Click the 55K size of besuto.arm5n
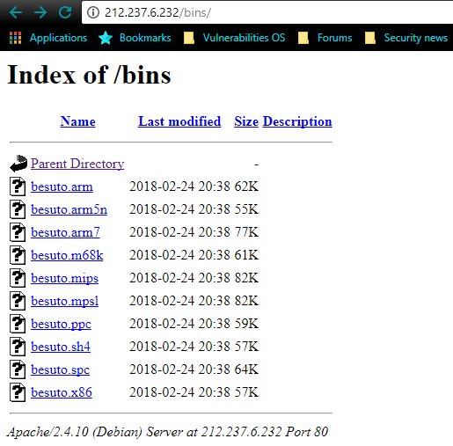 (246, 209)
